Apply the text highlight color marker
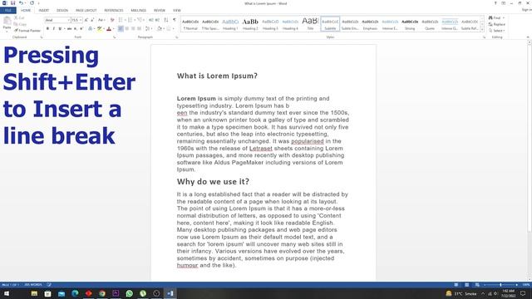The width and height of the screenshot is (532, 299). [100, 29]
